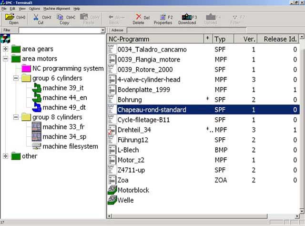Open Properties via the toolbar icon

click(x=163, y=17)
